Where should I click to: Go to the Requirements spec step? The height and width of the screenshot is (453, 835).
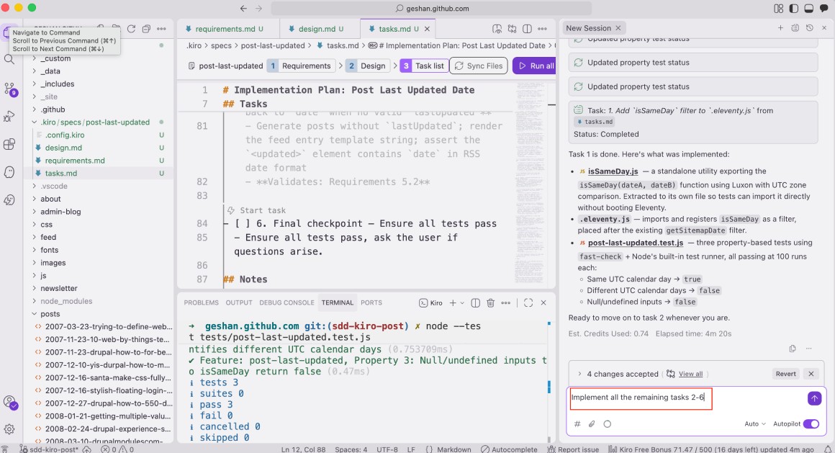coord(300,66)
